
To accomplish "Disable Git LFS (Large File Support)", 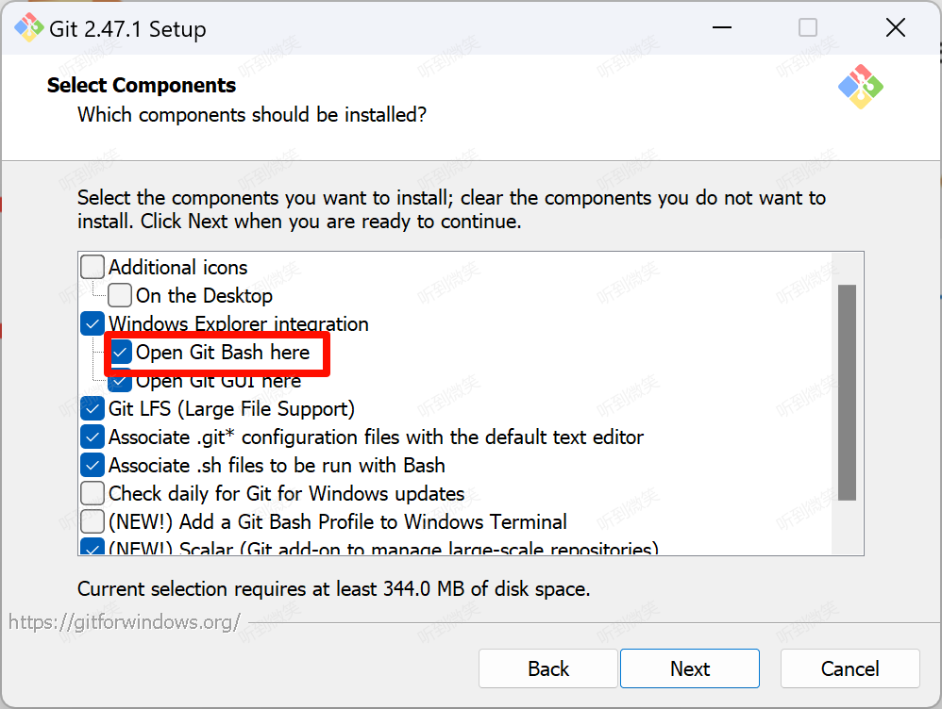I will tap(93, 409).
